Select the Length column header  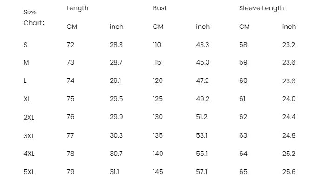click(77, 8)
